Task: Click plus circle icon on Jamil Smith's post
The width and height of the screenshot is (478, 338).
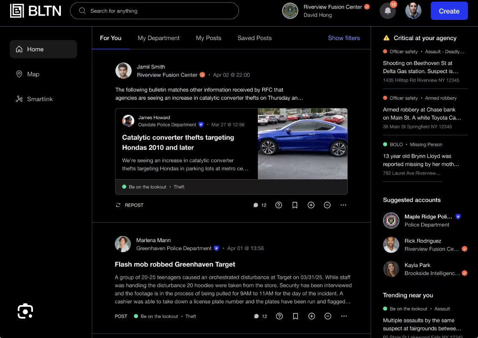Action: tap(311, 205)
